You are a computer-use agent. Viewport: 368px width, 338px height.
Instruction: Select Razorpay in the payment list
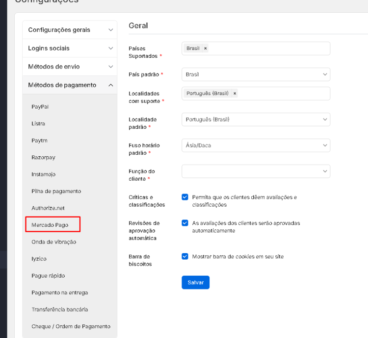click(44, 157)
